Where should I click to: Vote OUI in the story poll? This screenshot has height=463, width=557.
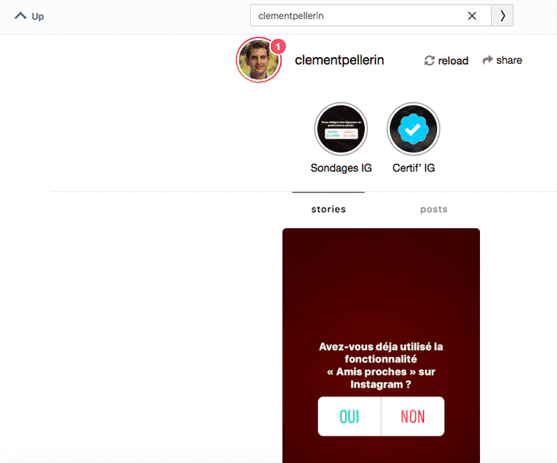349,416
